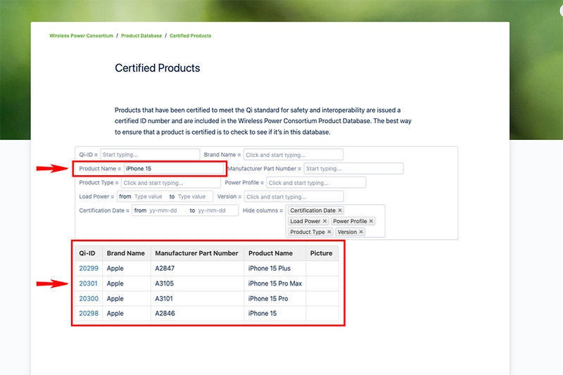563x375 pixels.
Task: Open Product Database breadcrumb link
Action: (x=141, y=35)
